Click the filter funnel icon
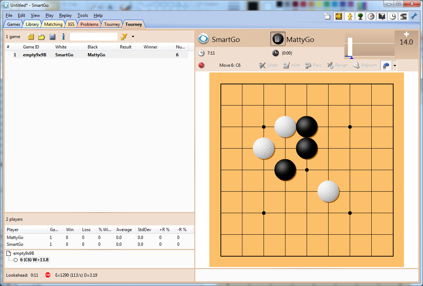The image size is (423, 286). 124,37
